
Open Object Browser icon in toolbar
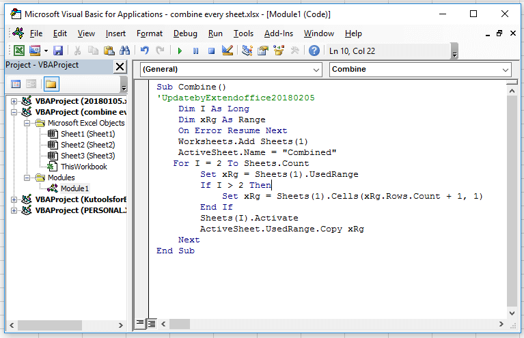pos(278,51)
